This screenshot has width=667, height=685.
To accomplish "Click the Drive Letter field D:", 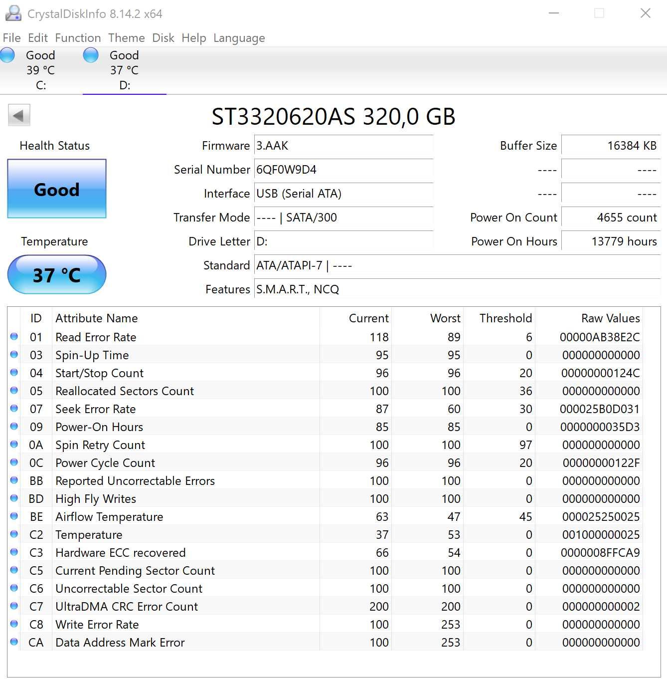I will point(343,241).
